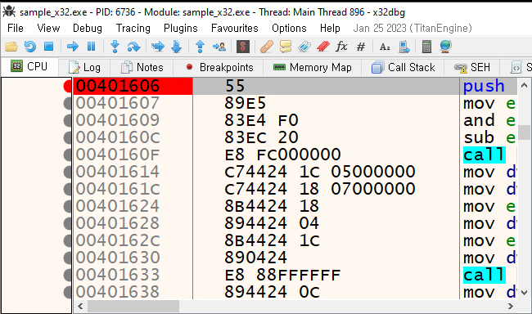
Task: Switch to the Call Stack tab
Action: pyautogui.click(x=403, y=68)
